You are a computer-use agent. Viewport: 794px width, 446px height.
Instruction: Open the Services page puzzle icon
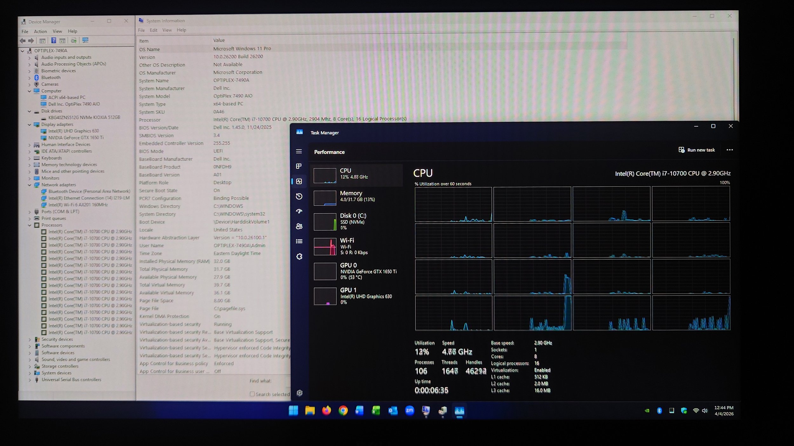tap(299, 256)
